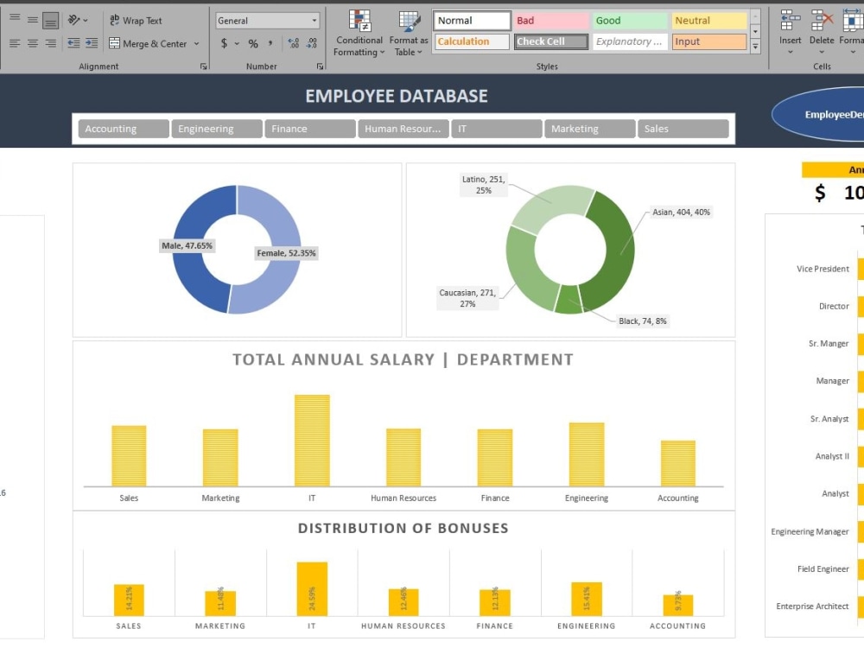Apply the Check Cell style
864x648 pixels.
click(550, 41)
